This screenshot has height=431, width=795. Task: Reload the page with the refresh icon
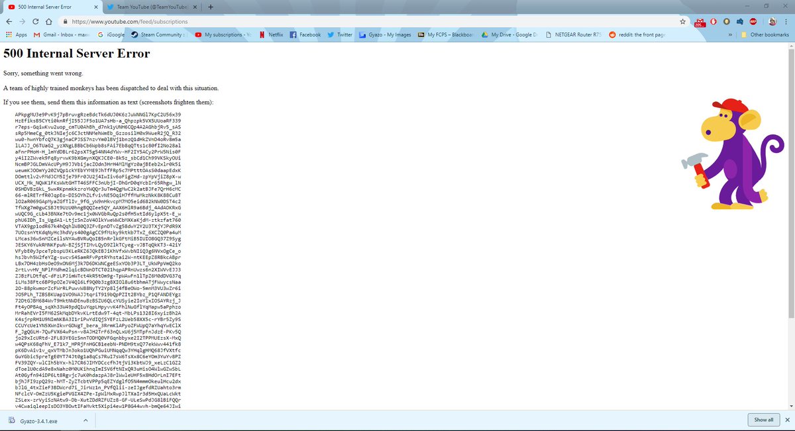[37, 21]
